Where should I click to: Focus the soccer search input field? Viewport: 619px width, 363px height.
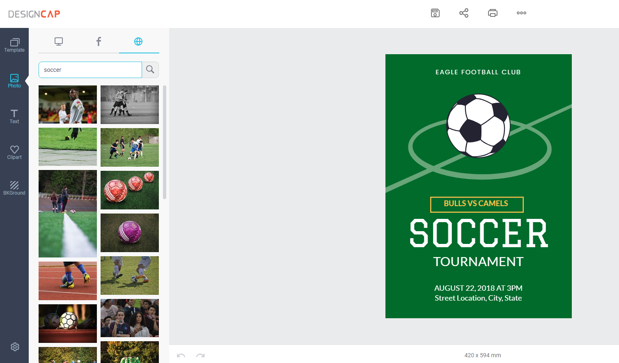(x=90, y=70)
